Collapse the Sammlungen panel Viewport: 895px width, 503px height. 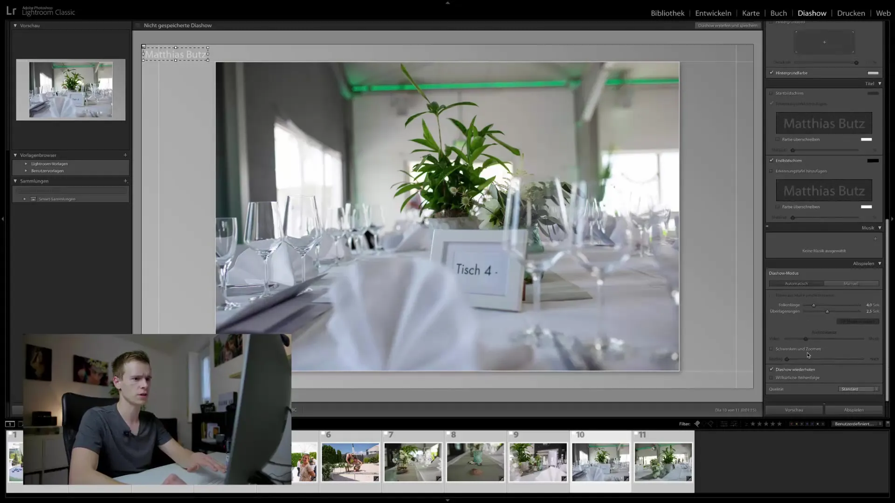tap(15, 181)
